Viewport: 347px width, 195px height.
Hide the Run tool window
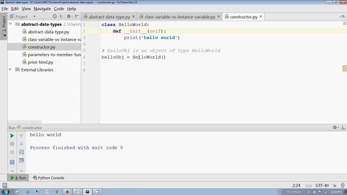(x=343, y=128)
